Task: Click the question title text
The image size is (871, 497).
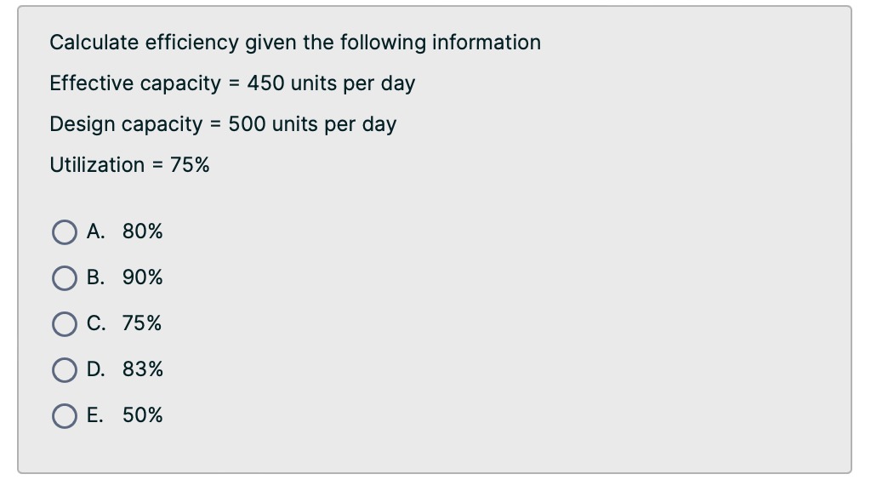Action: [x=295, y=42]
